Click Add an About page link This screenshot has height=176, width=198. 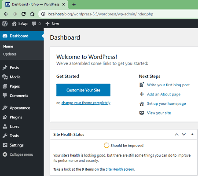[x=164, y=94]
